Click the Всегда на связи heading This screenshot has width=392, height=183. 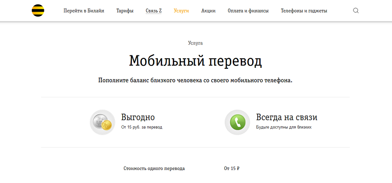[x=287, y=117]
